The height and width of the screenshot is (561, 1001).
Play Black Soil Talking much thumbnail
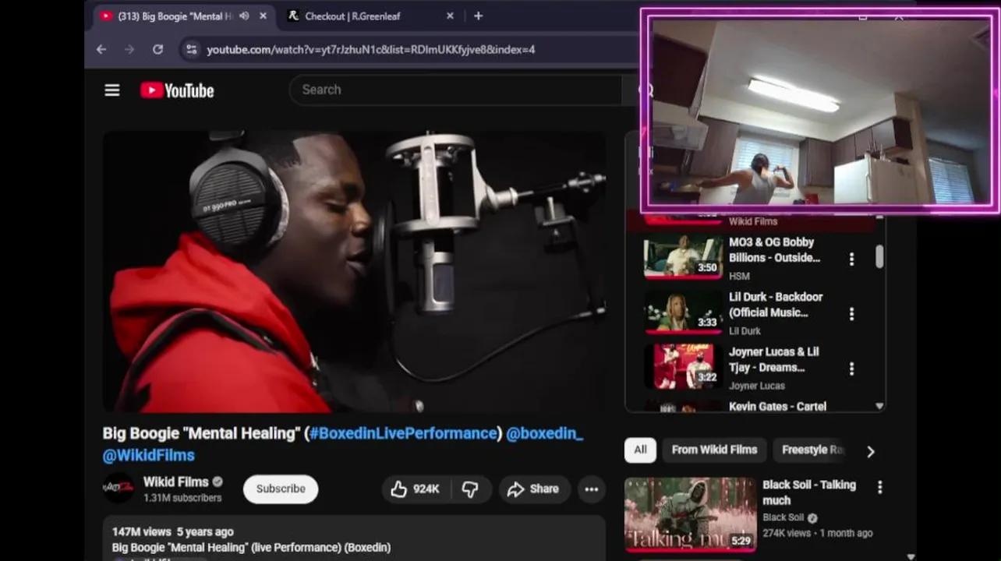[x=690, y=515]
